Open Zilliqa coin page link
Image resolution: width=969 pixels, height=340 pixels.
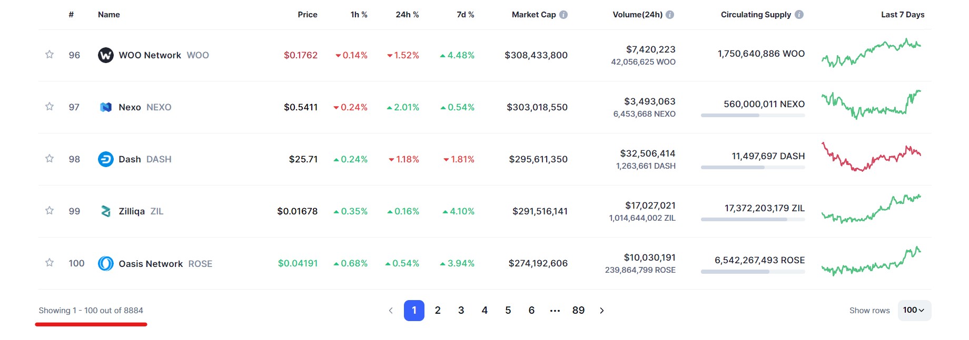[141, 211]
